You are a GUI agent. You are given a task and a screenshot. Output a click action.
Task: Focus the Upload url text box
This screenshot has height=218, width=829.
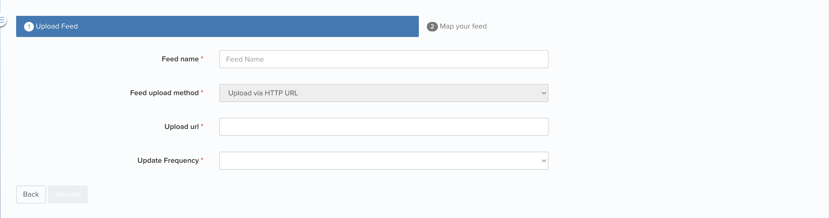click(x=384, y=127)
